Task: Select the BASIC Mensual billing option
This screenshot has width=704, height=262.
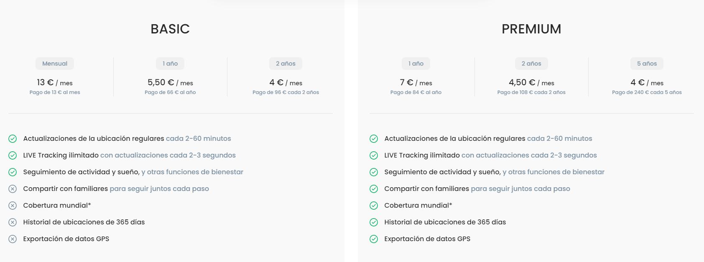Action: pyautogui.click(x=55, y=64)
